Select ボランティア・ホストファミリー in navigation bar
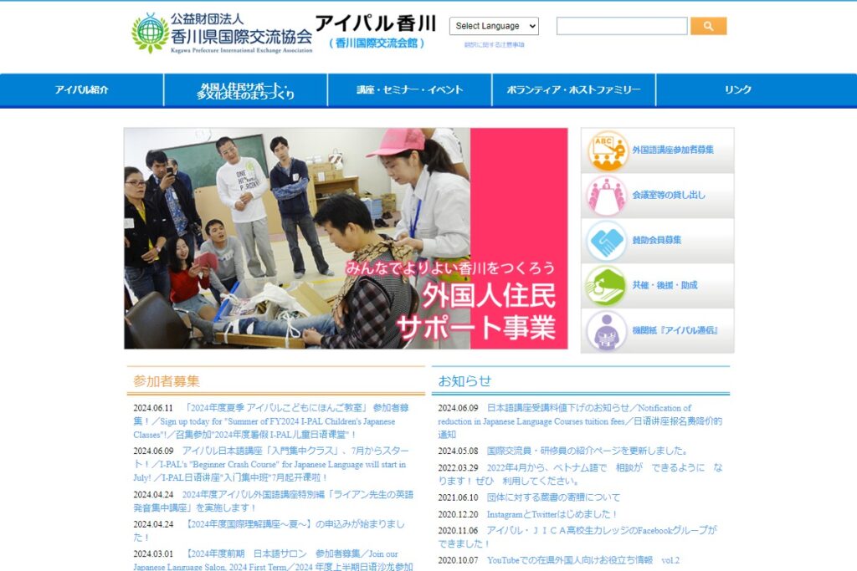 [573, 90]
